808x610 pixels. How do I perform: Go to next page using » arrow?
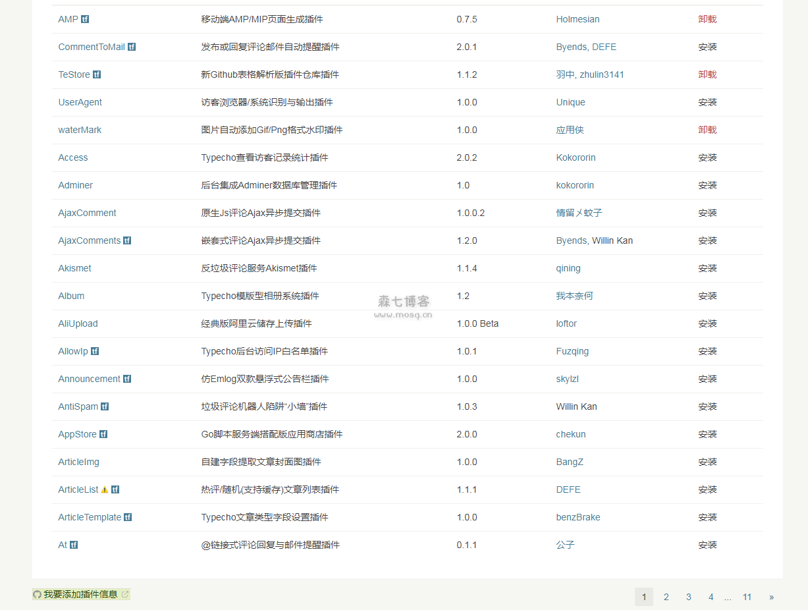tap(771, 597)
